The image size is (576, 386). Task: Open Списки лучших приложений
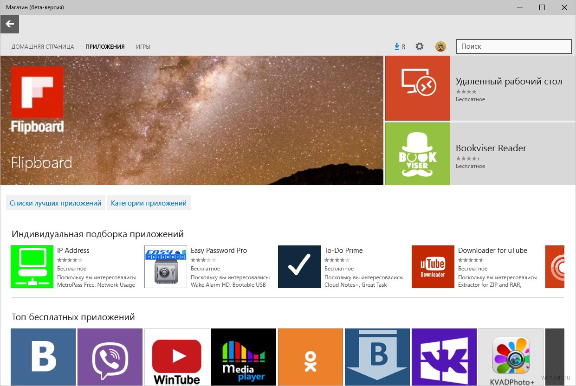click(55, 203)
